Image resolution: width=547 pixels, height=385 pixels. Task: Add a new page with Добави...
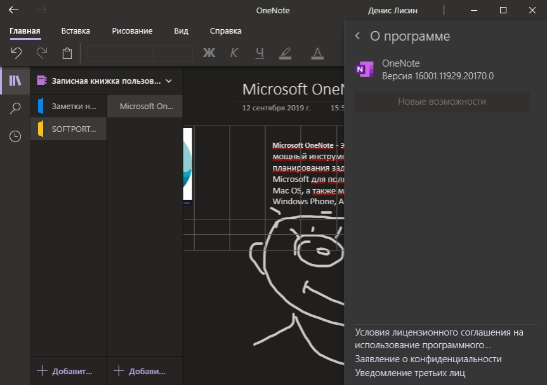tap(140, 371)
